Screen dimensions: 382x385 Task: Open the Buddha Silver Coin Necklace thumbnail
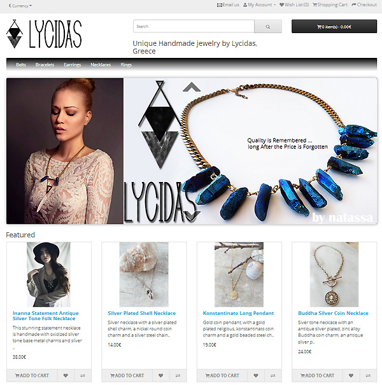coord(334,274)
